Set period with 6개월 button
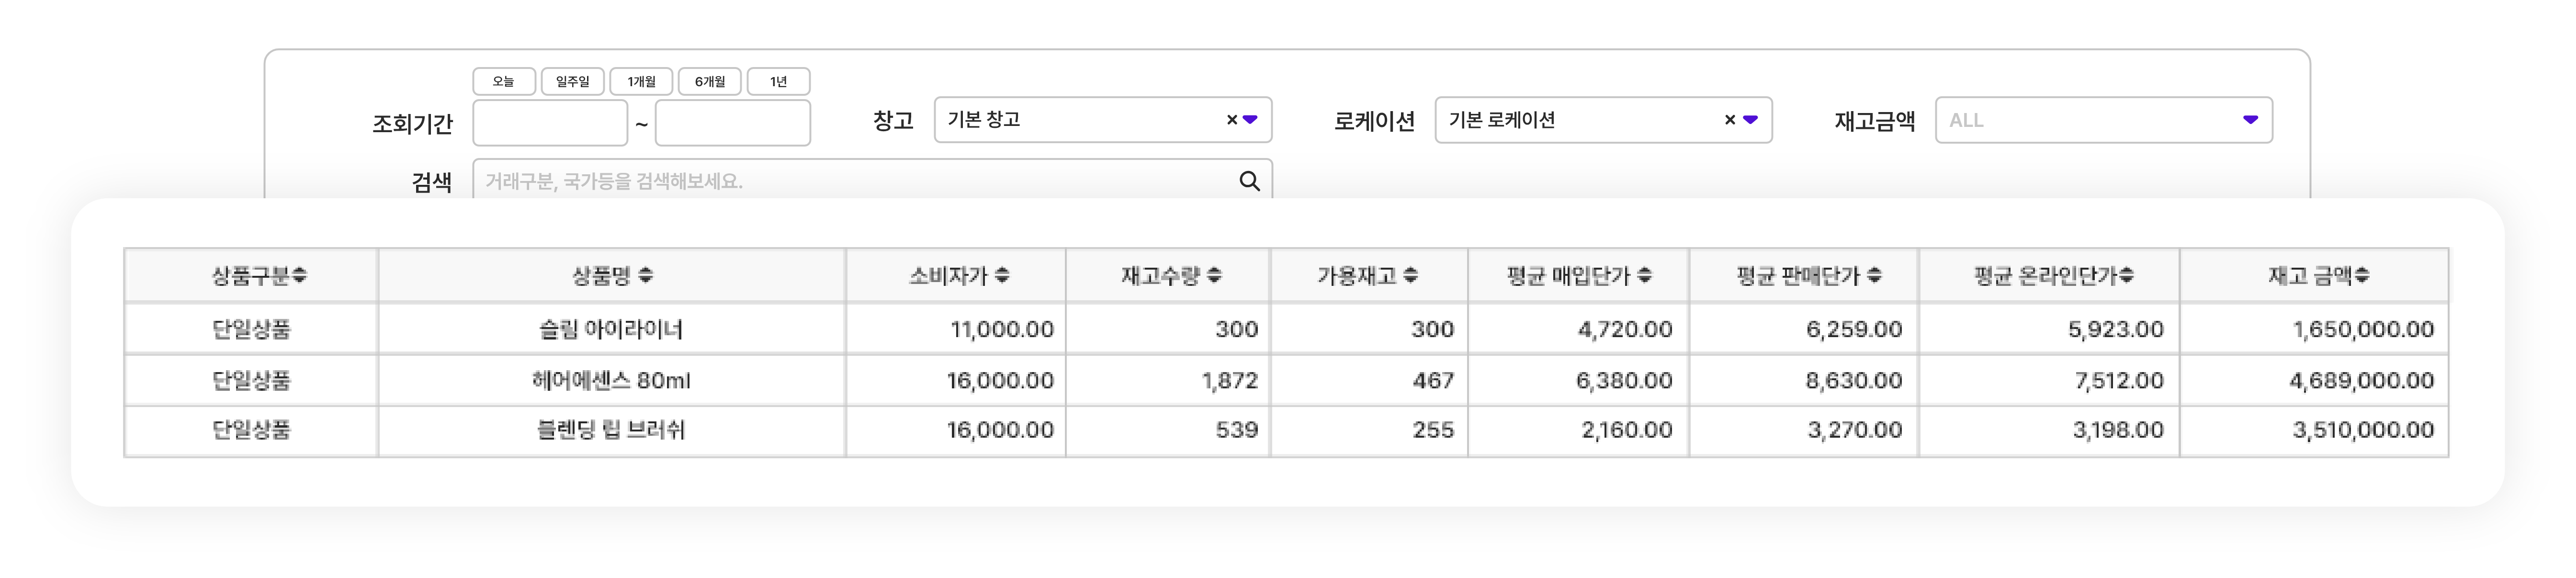 710,81
